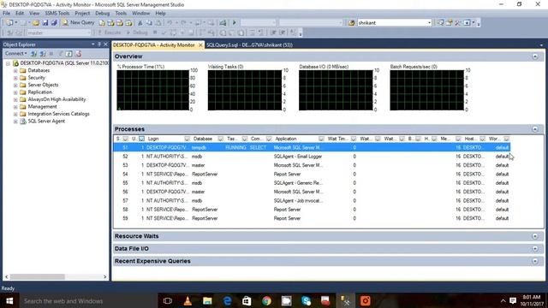
Task: Click the properties wrench icon in top toolbar
Action: pos(457,23)
